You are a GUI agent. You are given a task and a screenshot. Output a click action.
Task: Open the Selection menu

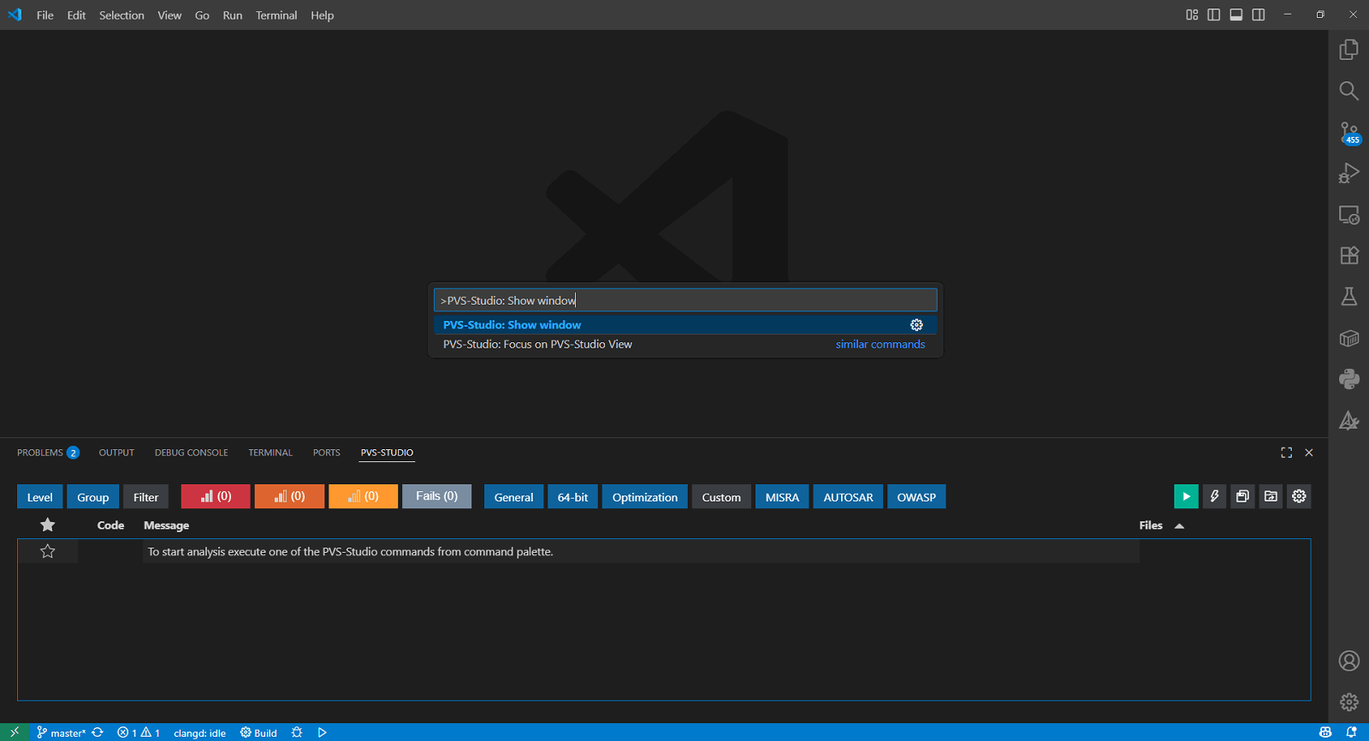click(121, 15)
